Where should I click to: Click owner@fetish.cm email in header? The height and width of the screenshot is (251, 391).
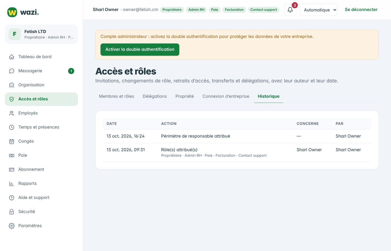pos(140,10)
